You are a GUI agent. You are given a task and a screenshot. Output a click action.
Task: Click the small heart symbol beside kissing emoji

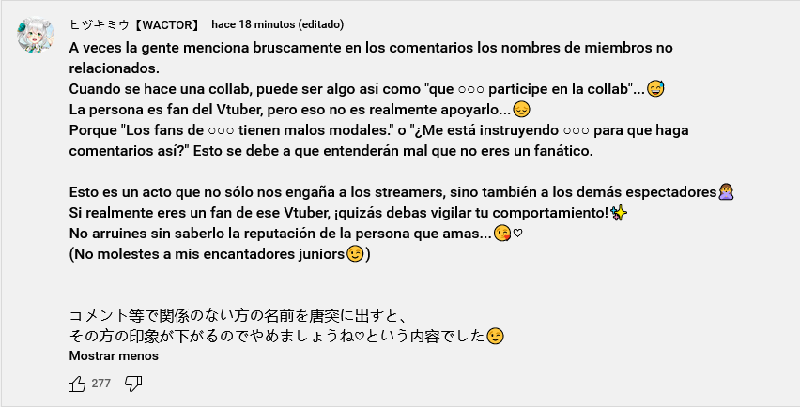coord(517,234)
